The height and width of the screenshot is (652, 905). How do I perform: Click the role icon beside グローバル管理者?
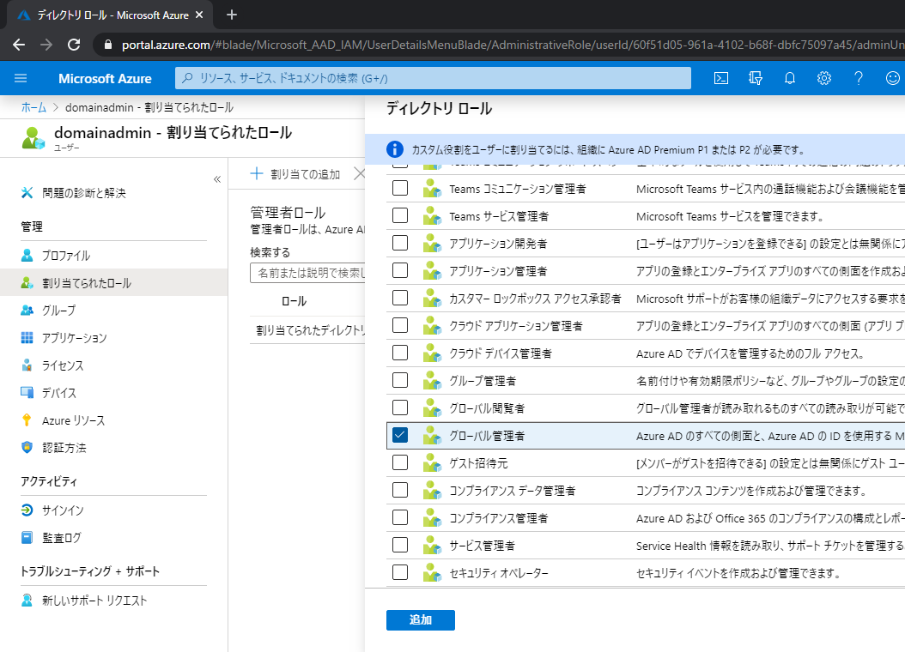point(432,435)
